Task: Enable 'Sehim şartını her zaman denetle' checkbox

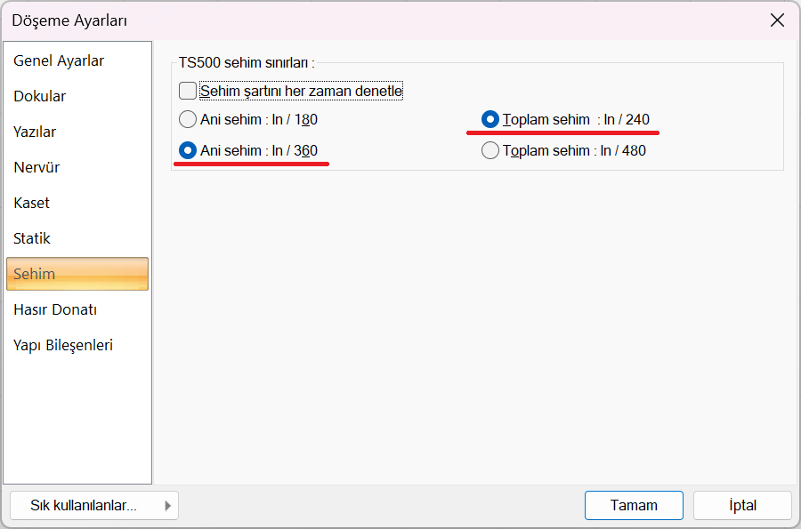Action: point(188,91)
